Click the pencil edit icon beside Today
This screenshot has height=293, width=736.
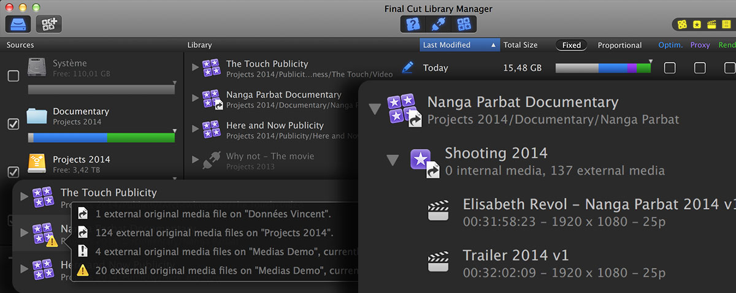tap(407, 67)
